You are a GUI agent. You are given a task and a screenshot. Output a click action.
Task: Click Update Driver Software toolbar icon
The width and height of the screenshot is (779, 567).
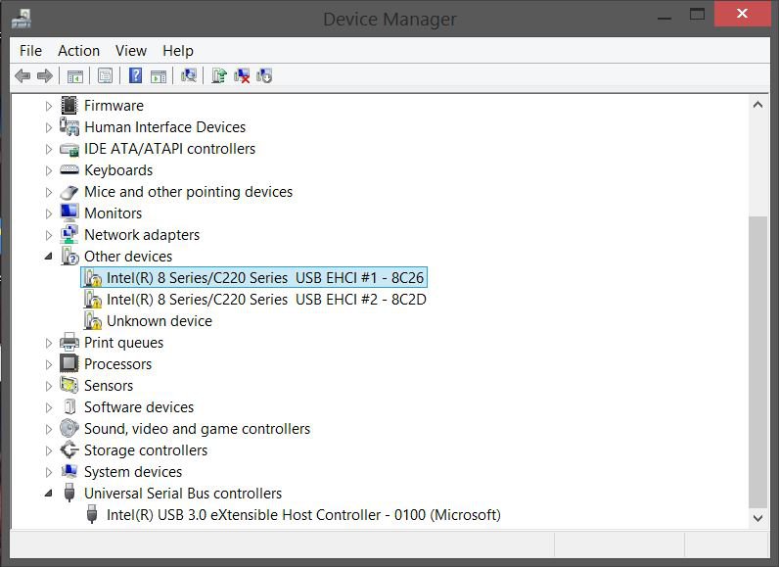click(x=219, y=76)
